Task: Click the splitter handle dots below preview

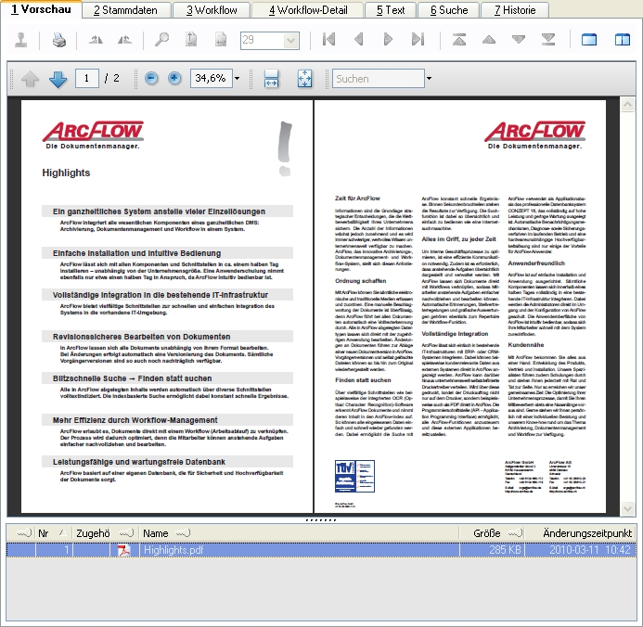Action: point(321,520)
